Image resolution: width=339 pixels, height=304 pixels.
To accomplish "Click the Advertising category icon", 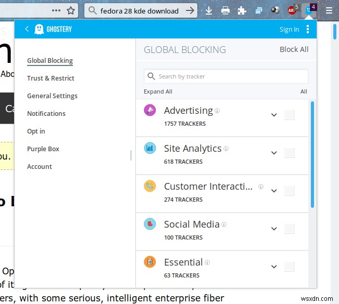I will point(150,110).
